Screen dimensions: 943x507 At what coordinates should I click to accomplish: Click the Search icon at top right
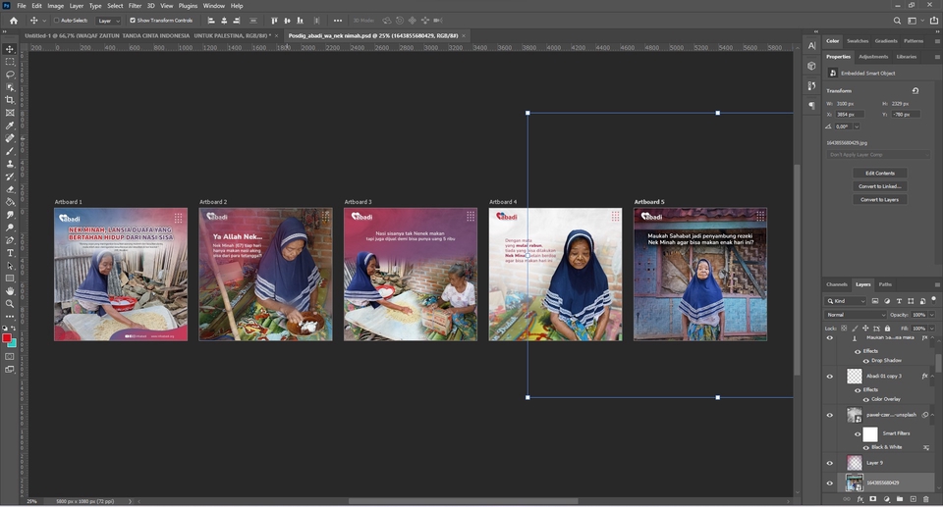point(897,21)
